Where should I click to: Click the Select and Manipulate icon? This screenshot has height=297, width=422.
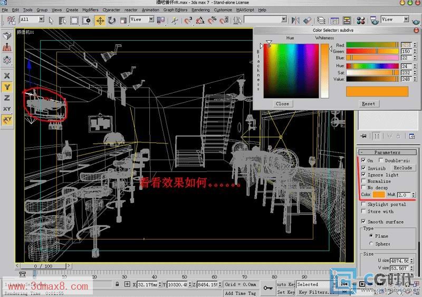[x=175, y=21]
